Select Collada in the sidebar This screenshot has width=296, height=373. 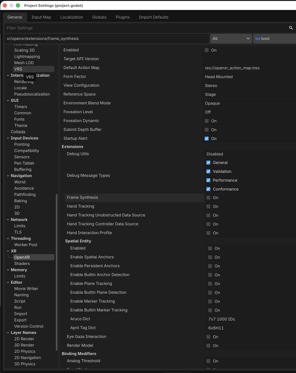pos(18,132)
